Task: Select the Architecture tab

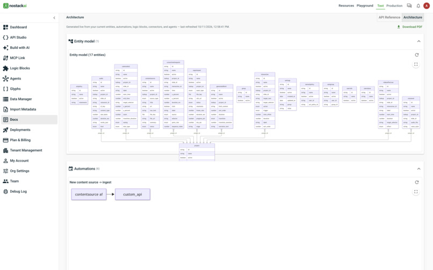Action: (x=413, y=17)
